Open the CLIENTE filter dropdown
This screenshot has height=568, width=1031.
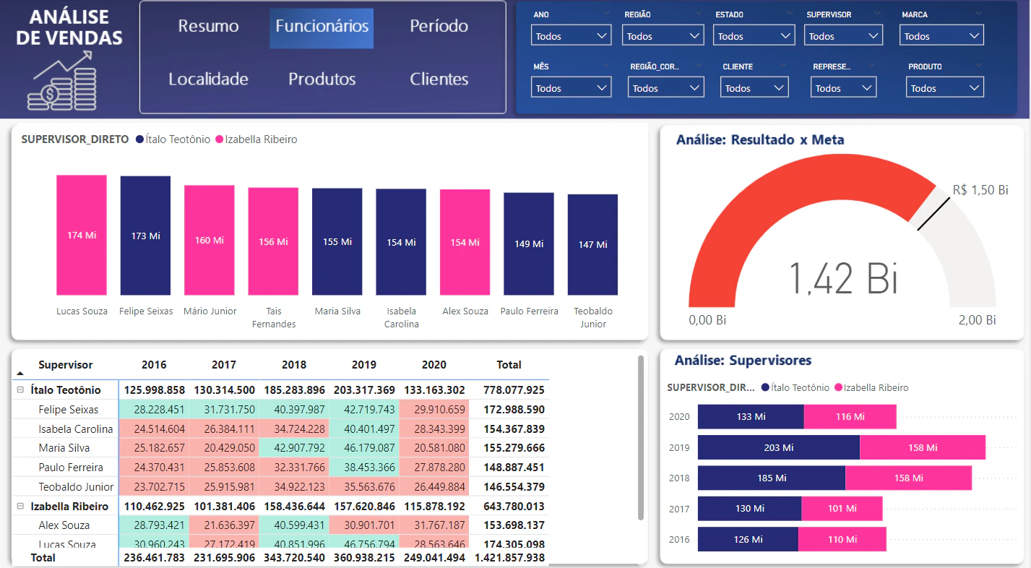tap(754, 87)
